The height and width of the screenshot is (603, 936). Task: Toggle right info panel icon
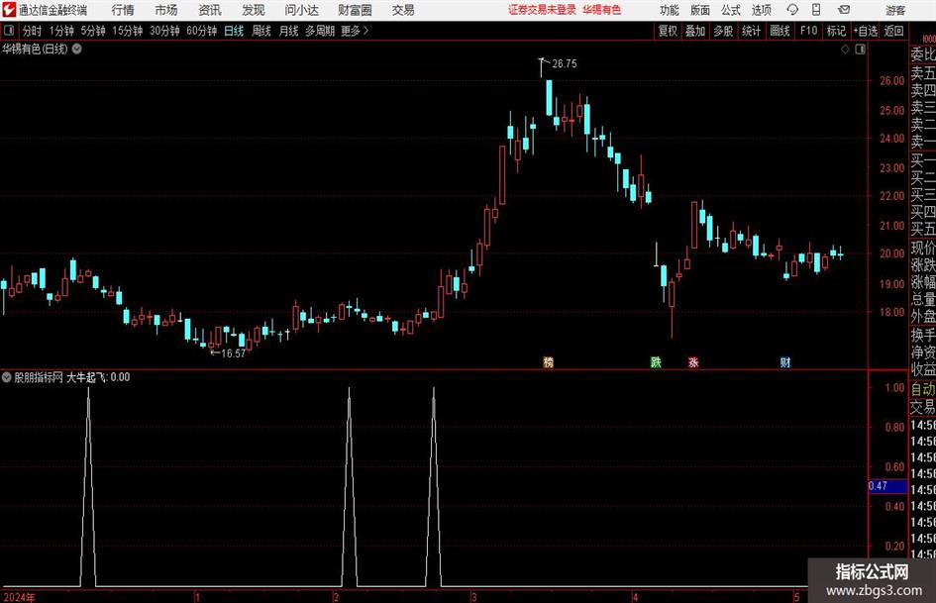click(x=860, y=50)
